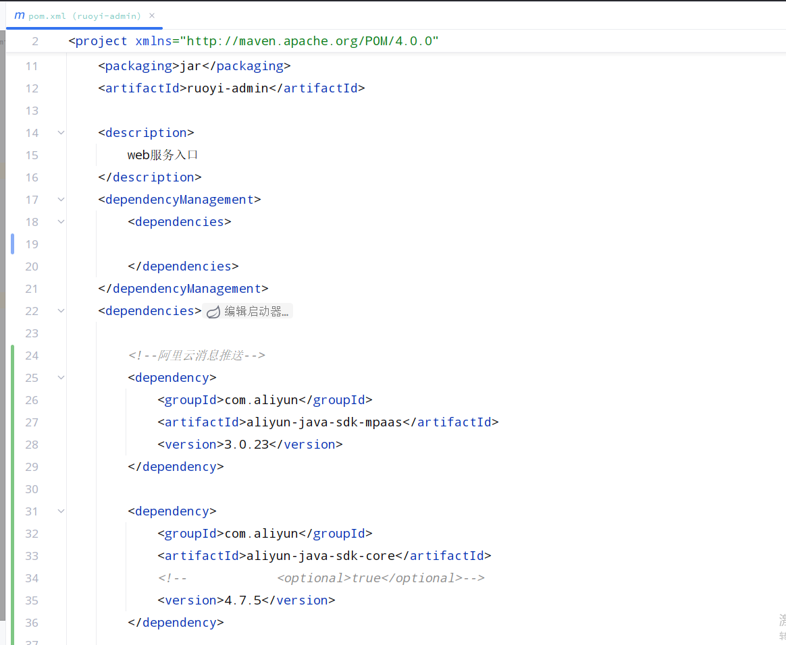This screenshot has width=786, height=645.
Task: Click the orange change stripe in the far-left gutter
Action: coord(3,164)
